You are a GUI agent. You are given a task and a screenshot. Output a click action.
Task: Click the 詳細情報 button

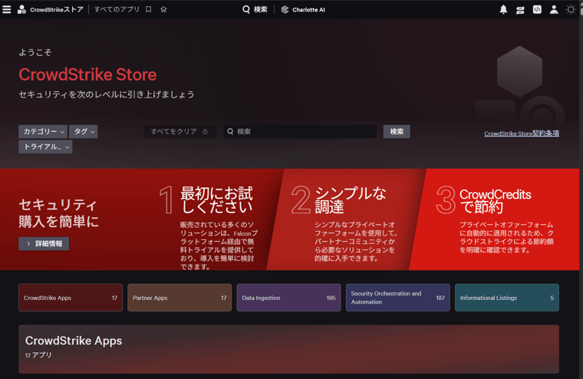[44, 244]
